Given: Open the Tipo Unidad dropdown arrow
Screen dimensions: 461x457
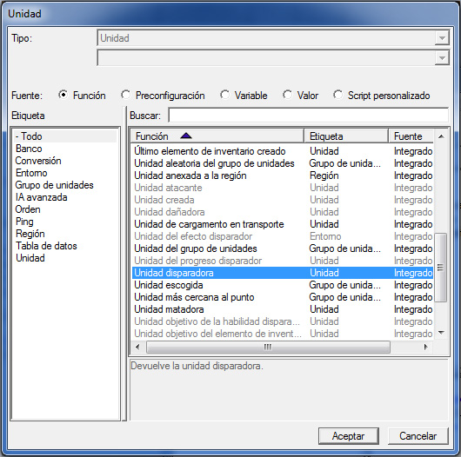Looking at the screenshot, I should point(442,38).
